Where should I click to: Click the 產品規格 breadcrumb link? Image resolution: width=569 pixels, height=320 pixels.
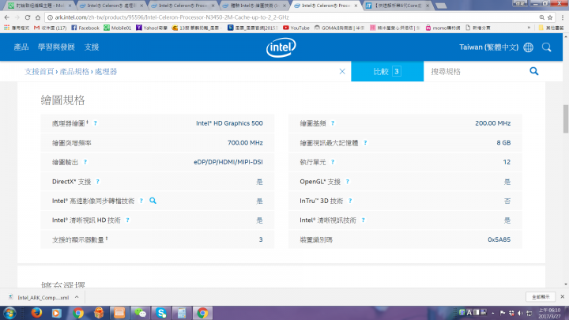(74, 71)
